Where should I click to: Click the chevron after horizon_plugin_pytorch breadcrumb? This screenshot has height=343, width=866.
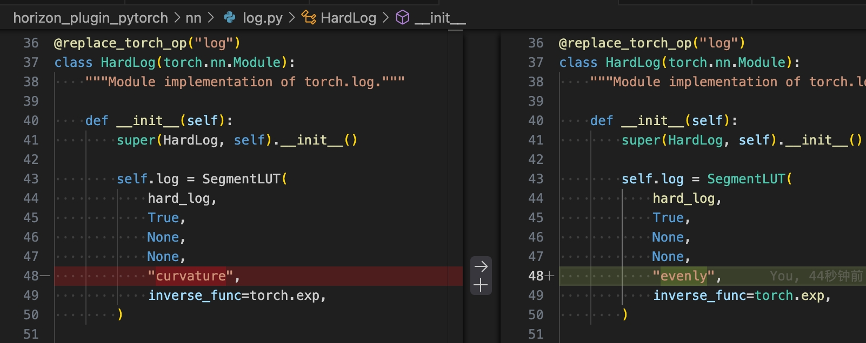point(177,18)
